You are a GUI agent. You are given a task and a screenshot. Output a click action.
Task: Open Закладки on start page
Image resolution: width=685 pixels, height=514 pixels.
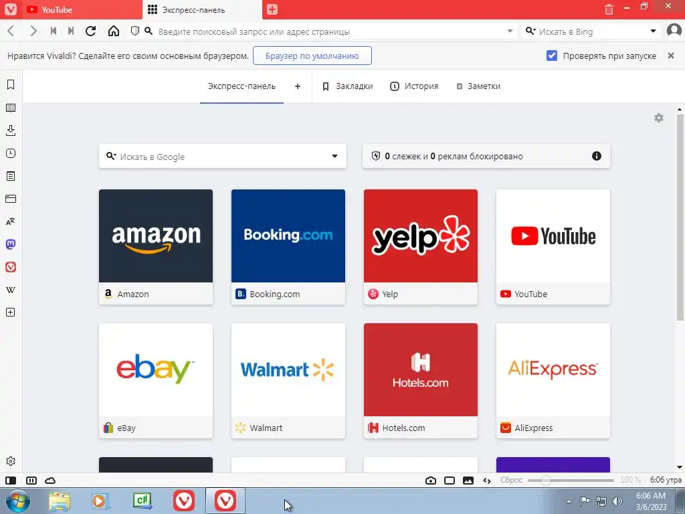tap(348, 86)
